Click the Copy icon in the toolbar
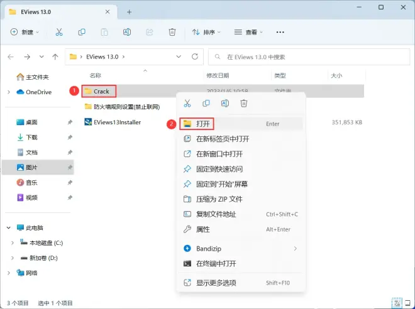 click(82, 32)
